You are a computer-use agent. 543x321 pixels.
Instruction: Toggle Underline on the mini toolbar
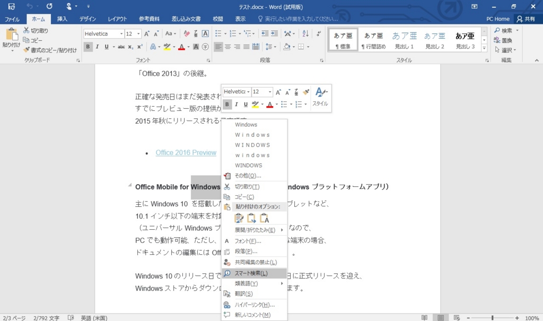(x=246, y=105)
